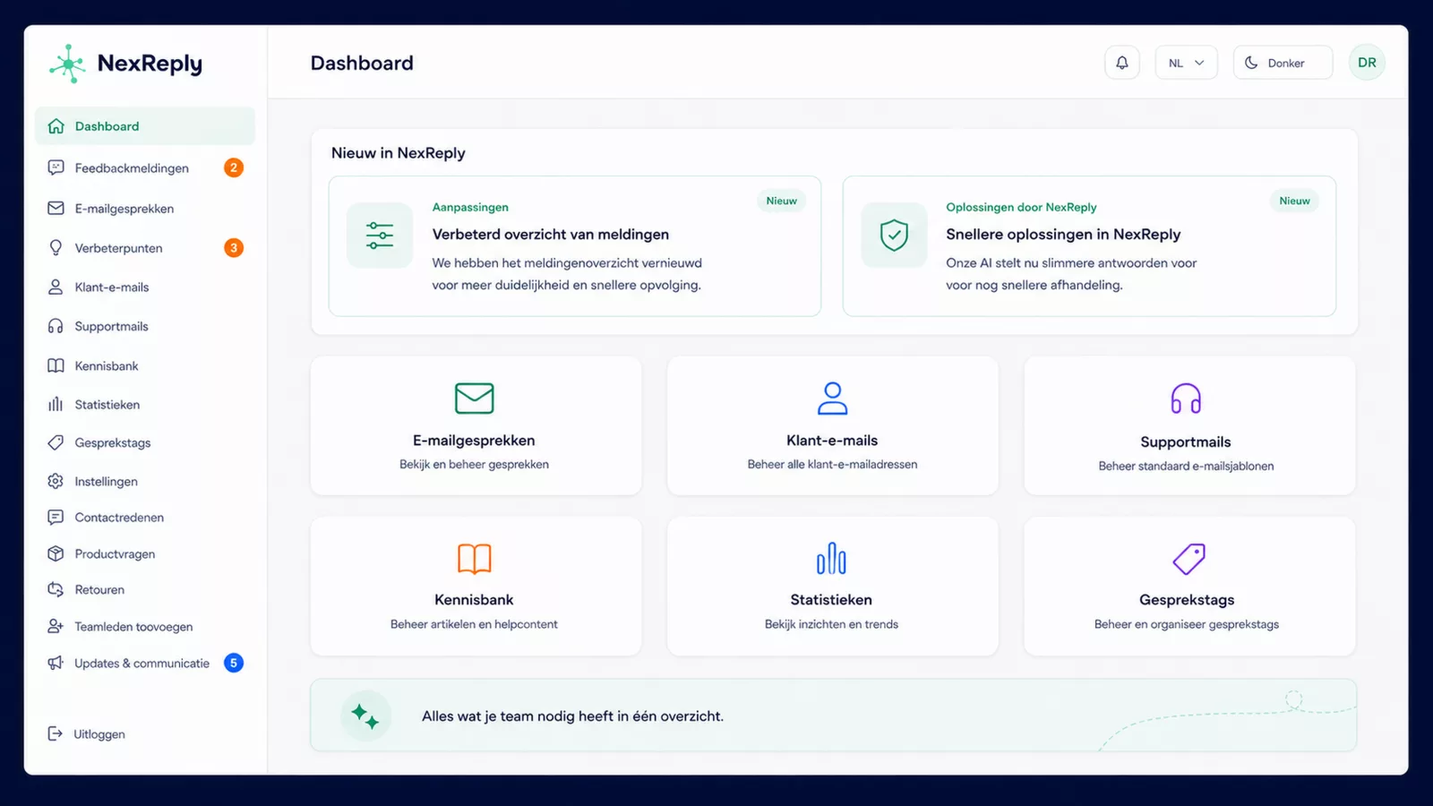
Task: Click the Uitloggen logout link
Action: 87,734
